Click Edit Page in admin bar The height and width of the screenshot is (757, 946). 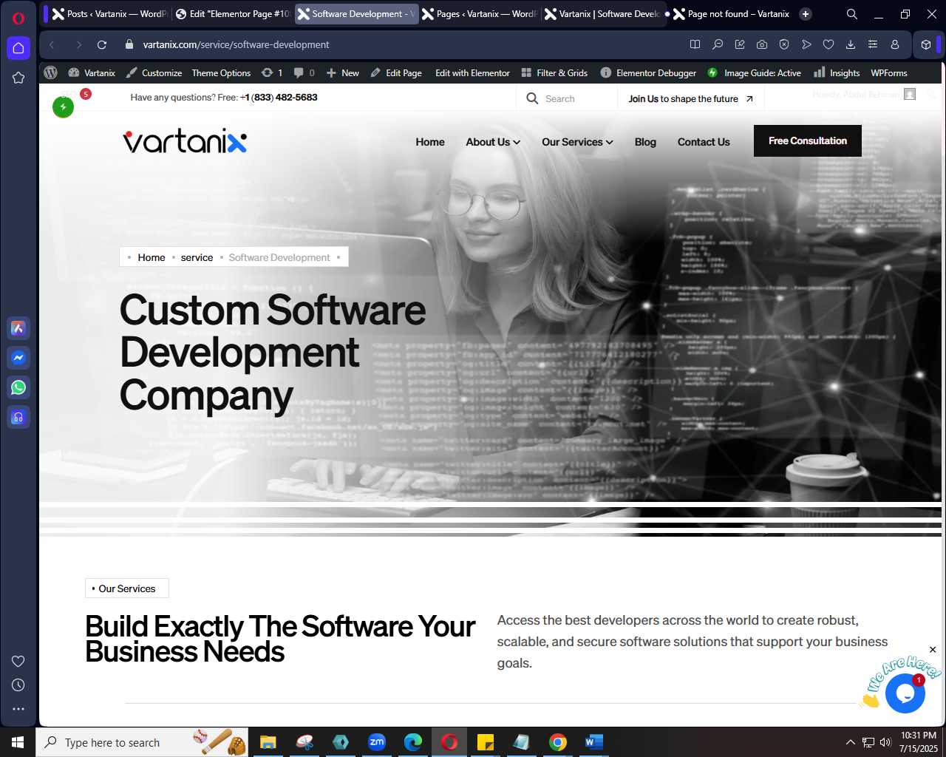[x=396, y=73]
